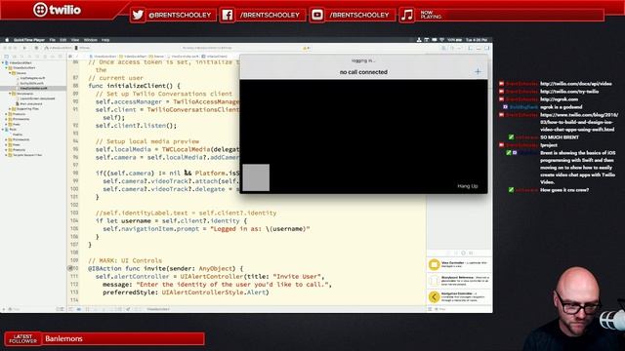Toggle the navigator panel visibility button

(471, 48)
